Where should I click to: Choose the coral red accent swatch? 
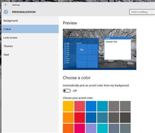[80, 106]
